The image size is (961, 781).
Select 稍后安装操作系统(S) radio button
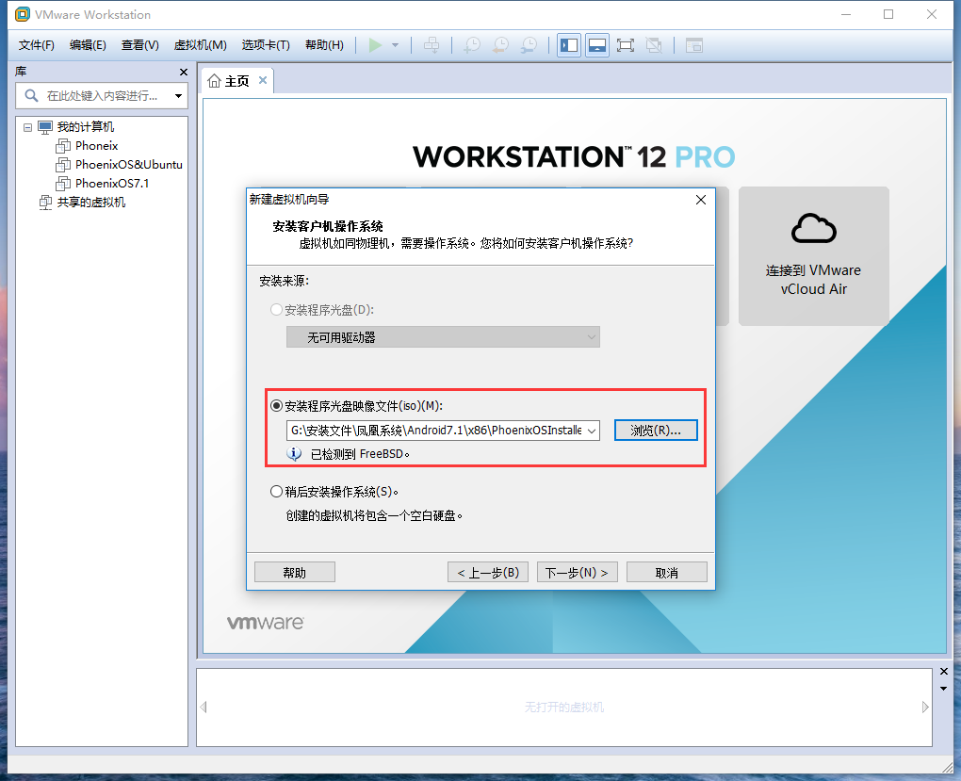276,492
